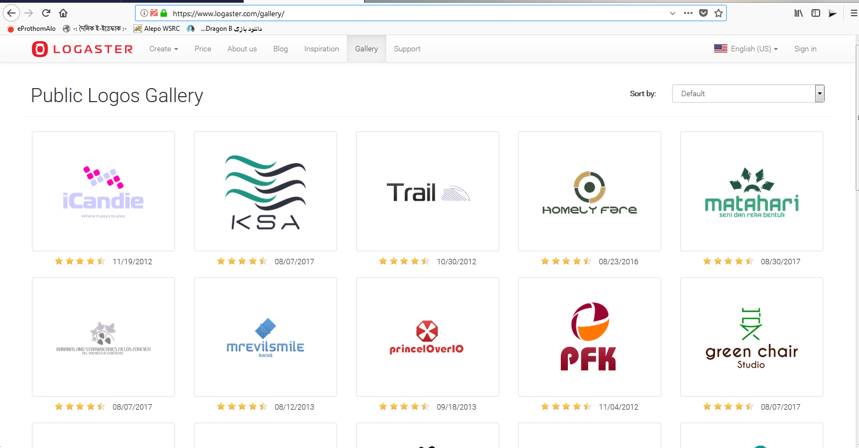The height and width of the screenshot is (448, 859).
Task: Toggle the browser sidebar
Action: [816, 13]
